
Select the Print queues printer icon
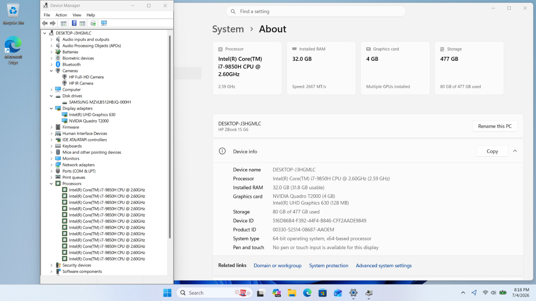[x=58, y=177]
